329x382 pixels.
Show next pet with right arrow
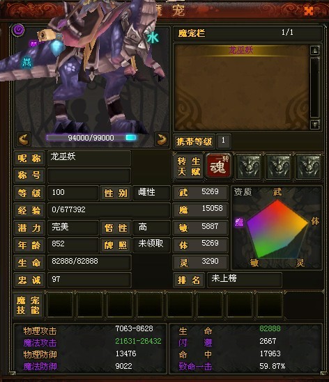161,139
